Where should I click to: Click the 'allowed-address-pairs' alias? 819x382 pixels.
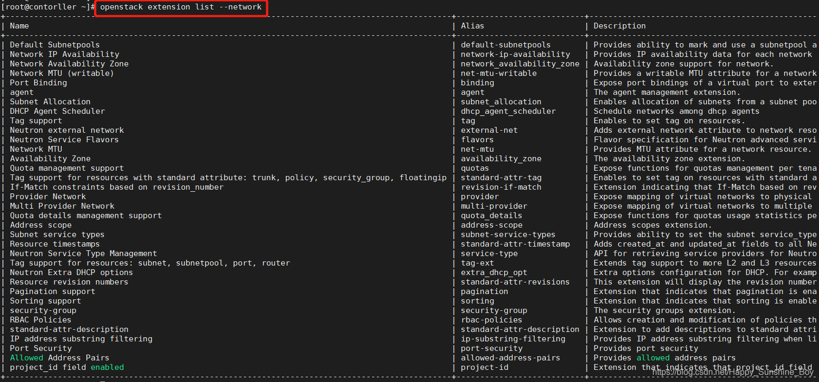(510, 358)
